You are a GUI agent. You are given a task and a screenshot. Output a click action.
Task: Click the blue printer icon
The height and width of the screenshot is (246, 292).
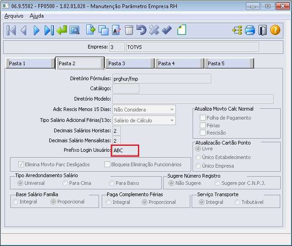pos(250,30)
